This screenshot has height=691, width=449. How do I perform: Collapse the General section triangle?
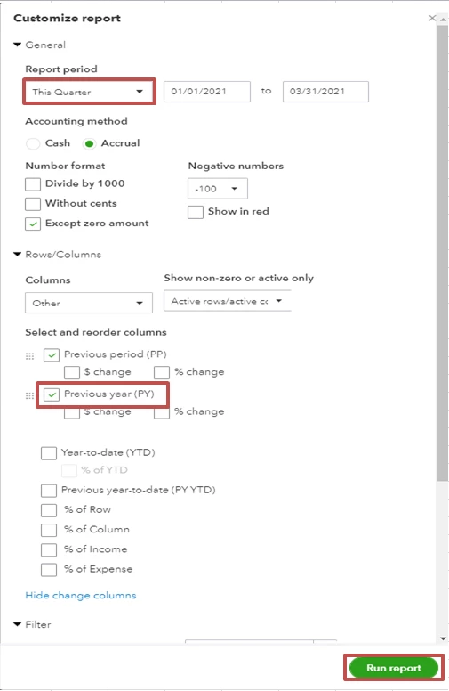tap(18, 45)
